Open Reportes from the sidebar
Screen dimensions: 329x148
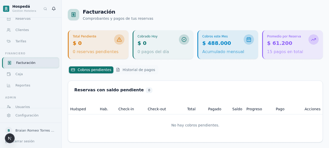(31, 85)
